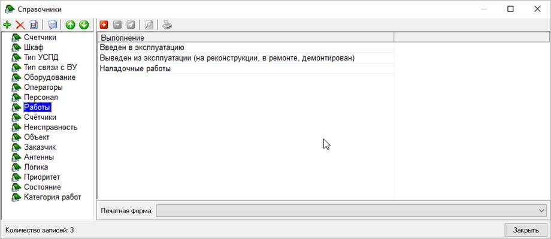
Task: Select the Оборудование directory
Action: [x=50, y=77]
